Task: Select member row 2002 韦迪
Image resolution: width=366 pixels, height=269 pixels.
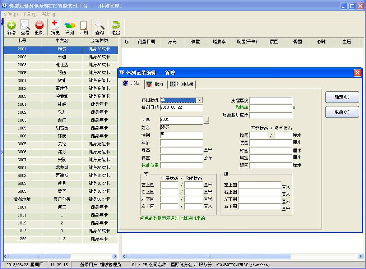Action: pos(61,57)
